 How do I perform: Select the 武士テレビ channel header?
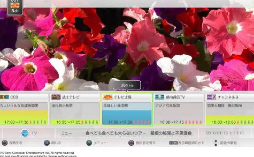tap(75, 97)
